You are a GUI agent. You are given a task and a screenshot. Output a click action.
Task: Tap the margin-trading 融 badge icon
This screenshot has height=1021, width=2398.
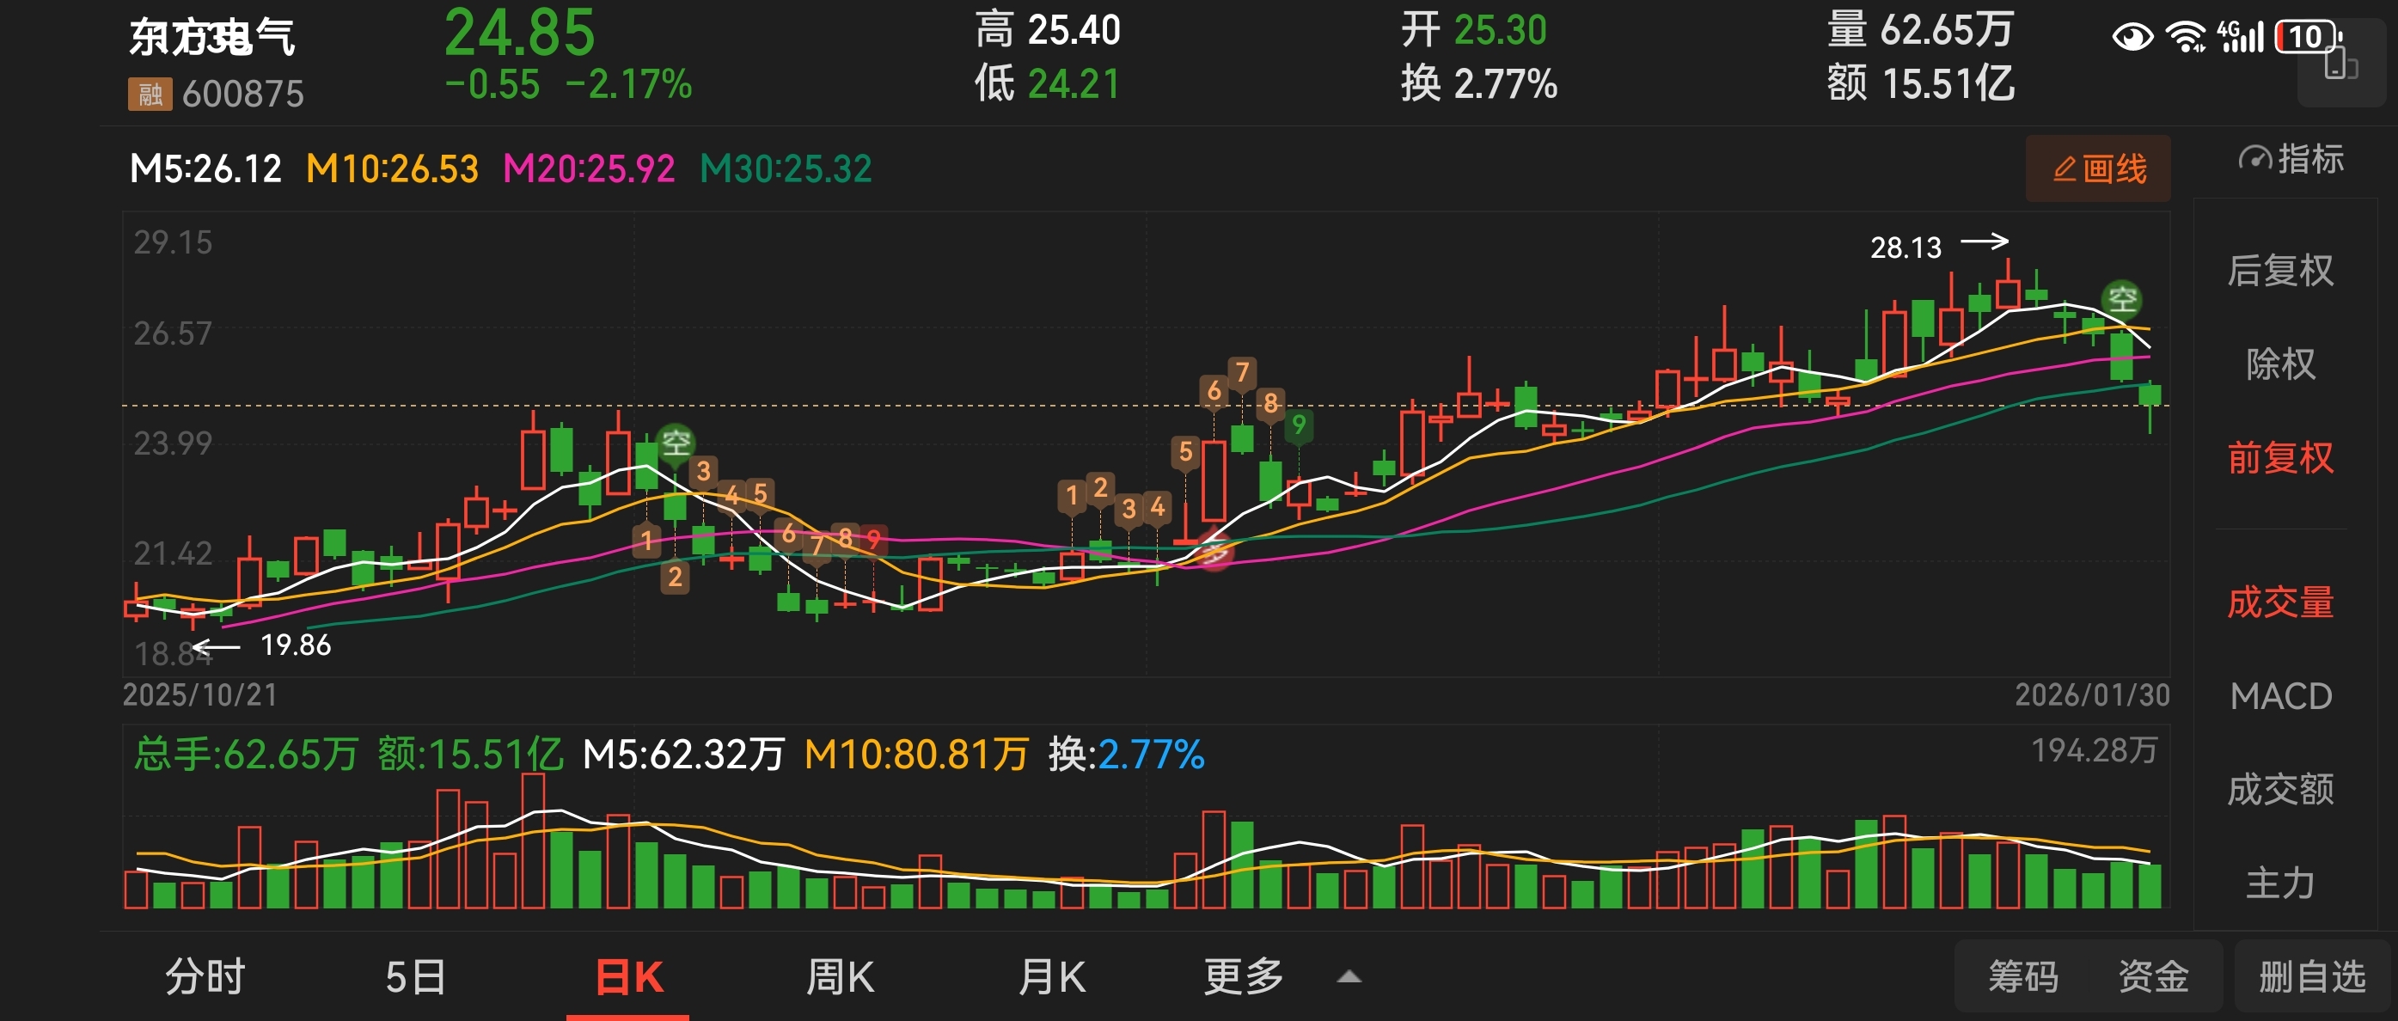coord(150,94)
